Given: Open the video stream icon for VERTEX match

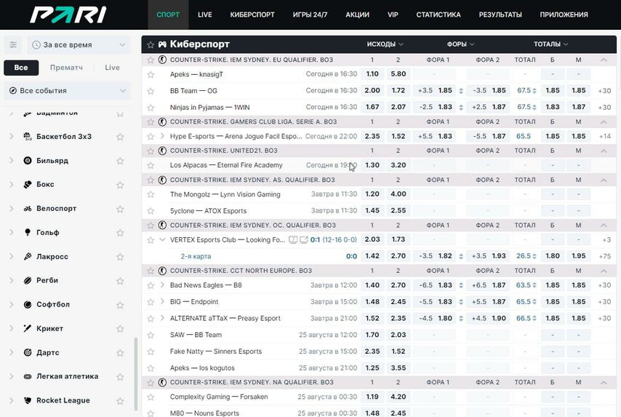Looking at the screenshot, I should (304, 239).
